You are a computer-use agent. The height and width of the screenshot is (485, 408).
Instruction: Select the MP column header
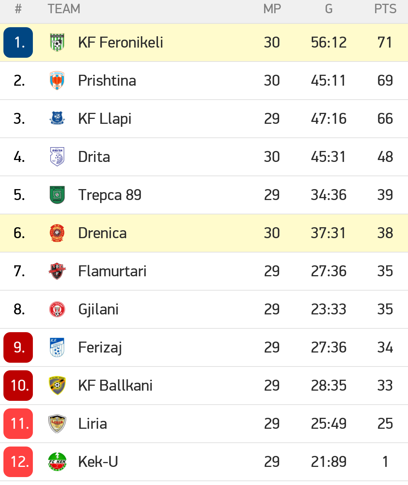(x=272, y=9)
